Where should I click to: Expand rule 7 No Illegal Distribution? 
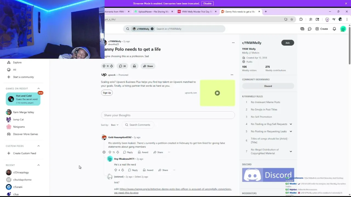[291, 151]
